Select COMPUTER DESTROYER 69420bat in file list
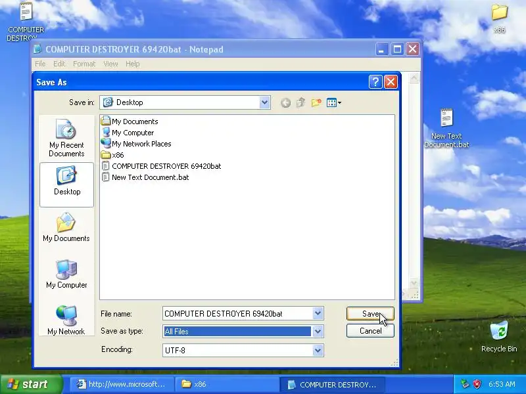526x394 pixels. (x=161, y=166)
